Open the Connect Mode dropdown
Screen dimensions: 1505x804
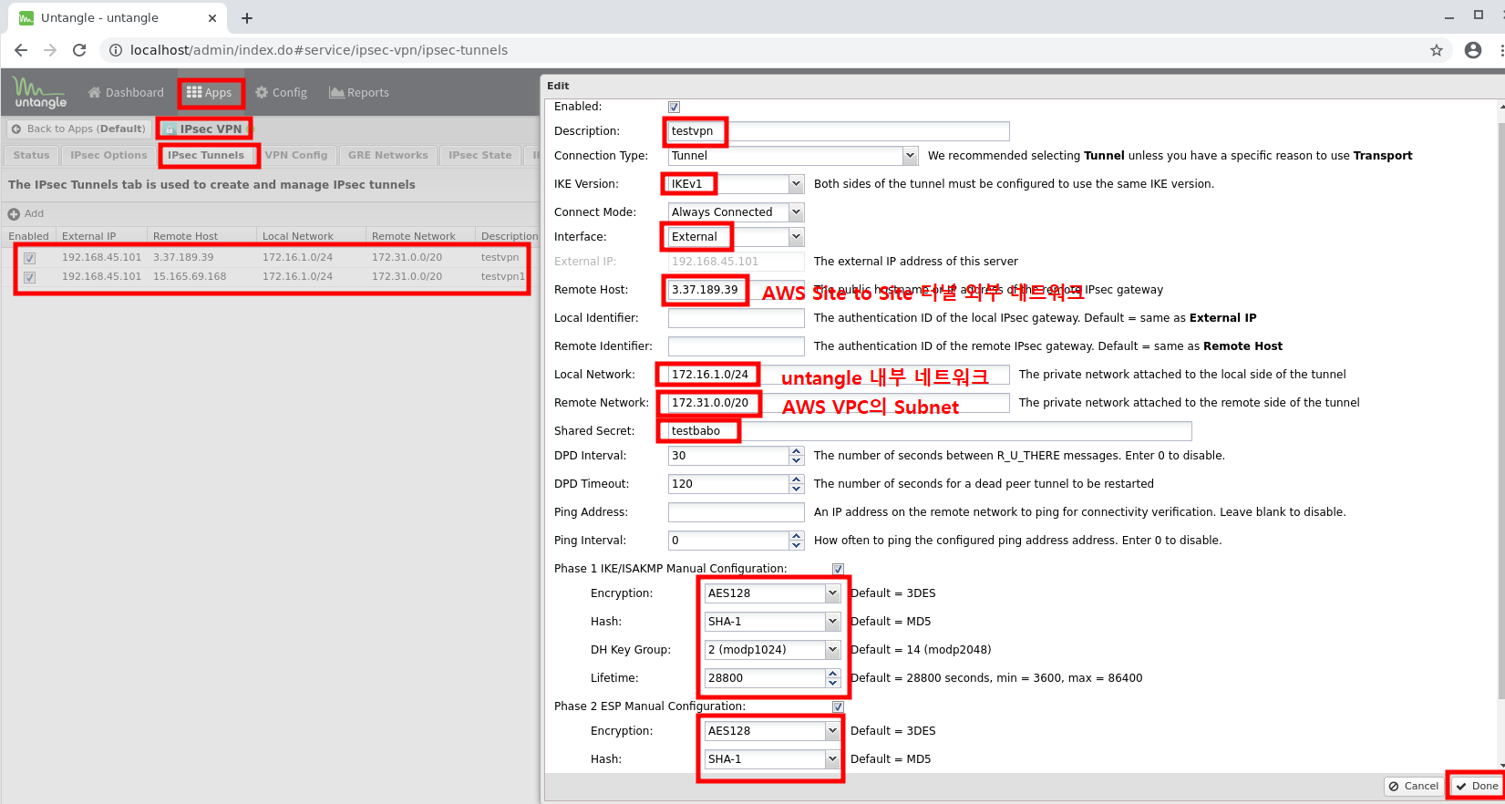pyautogui.click(x=796, y=212)
